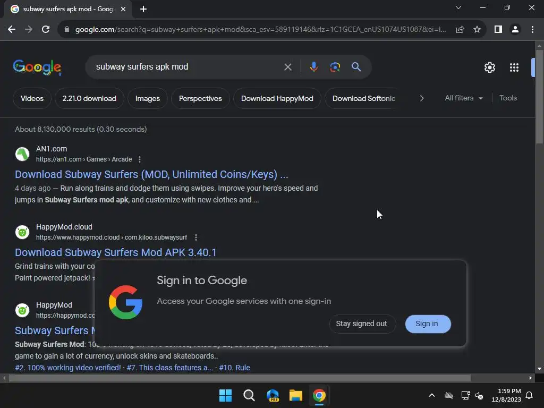Close the subway surfers apk mod tab
This screenshot has width=544, height=408.
tap(123, 9)
